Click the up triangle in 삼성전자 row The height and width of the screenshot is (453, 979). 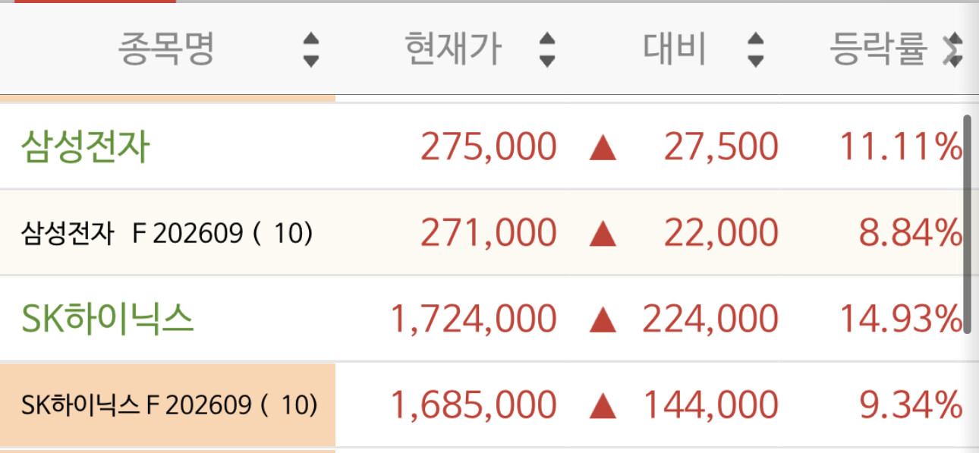[x=603, y=148]
